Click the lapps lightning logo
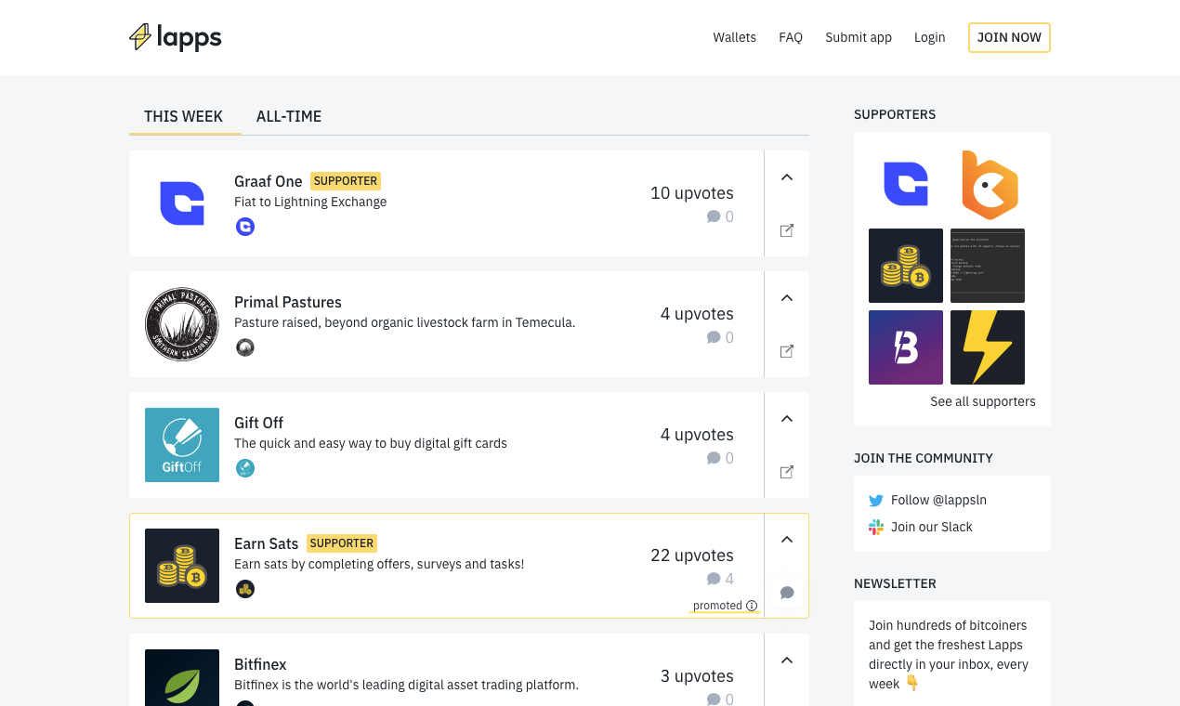 [175, 37]
